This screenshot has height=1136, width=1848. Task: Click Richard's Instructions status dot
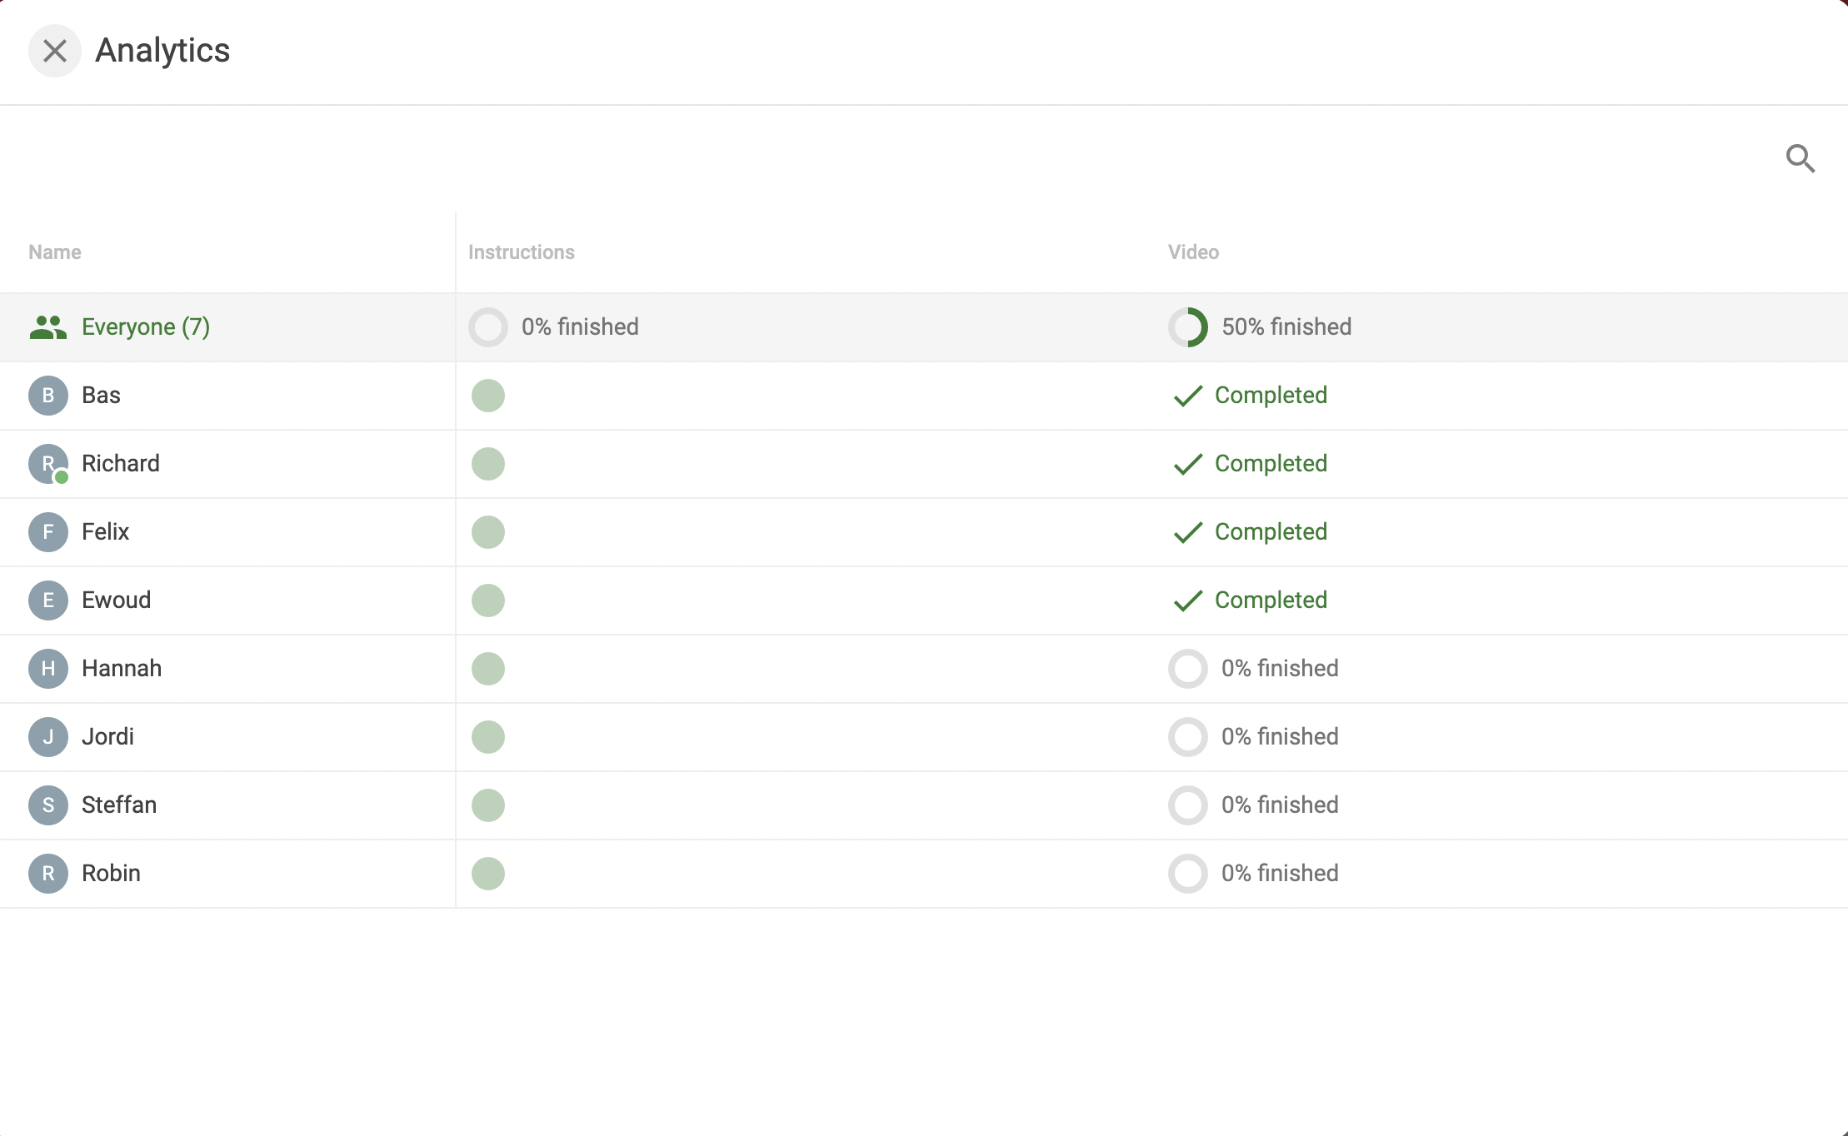coord(488,464)
